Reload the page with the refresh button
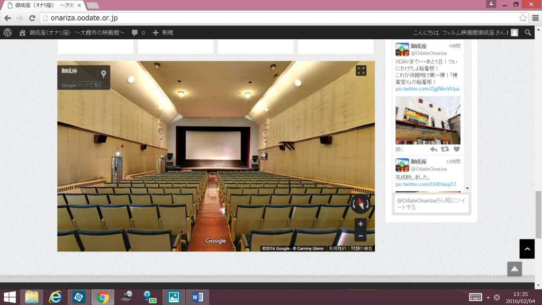 [x=32, y=18]
